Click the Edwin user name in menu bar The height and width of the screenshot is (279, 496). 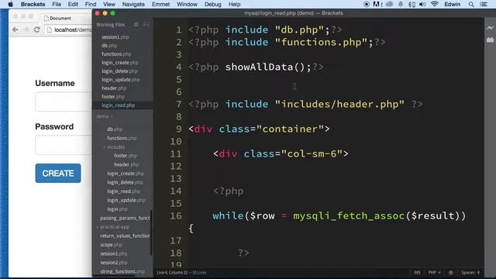click(453, 4)
